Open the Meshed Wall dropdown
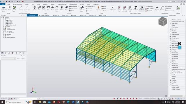Screen dimensions: 186x104 pyautogui.click(x=78, y=6)
